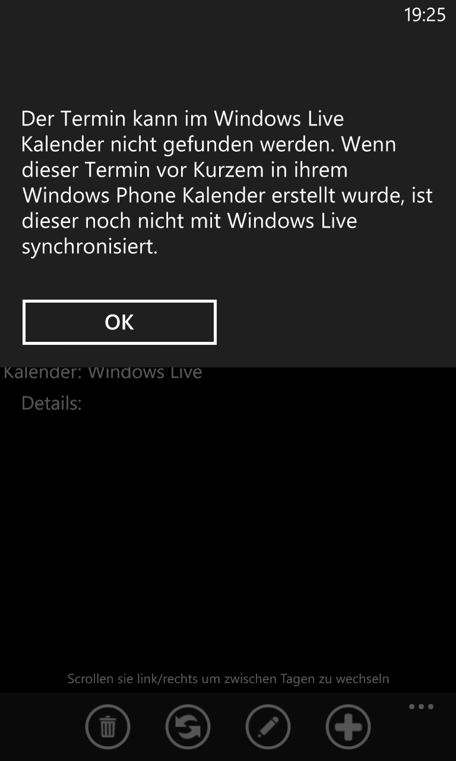The height and width of the screenshot is (761, 456).
Task: Click the Kalender: Windows Live label
Action: point(103,373)
